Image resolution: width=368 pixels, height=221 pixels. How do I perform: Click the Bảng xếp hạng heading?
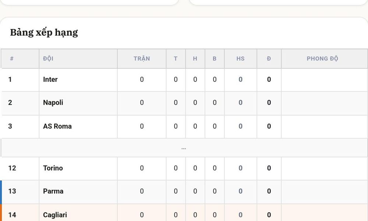[44, 33]
